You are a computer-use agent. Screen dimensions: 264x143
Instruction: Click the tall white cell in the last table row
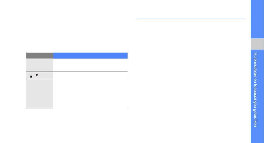point(90,94)
